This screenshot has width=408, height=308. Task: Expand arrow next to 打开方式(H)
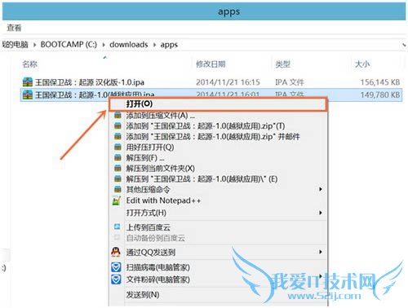click(321, 213)
